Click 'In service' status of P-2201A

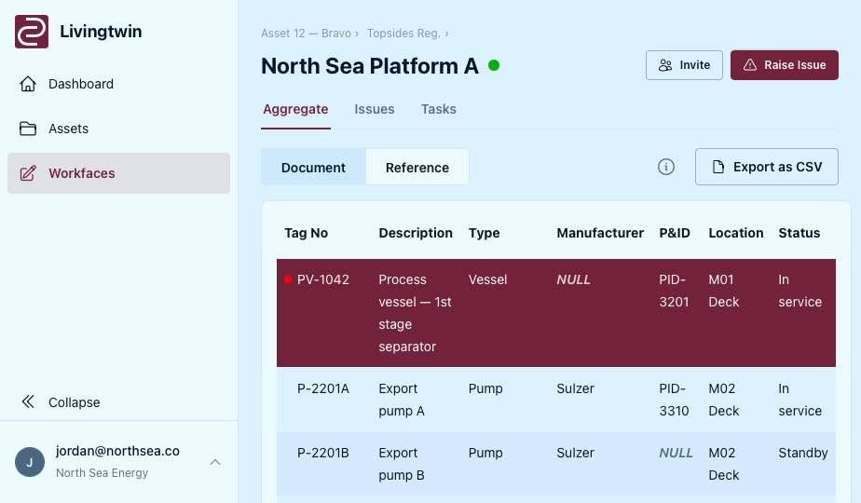800,400
